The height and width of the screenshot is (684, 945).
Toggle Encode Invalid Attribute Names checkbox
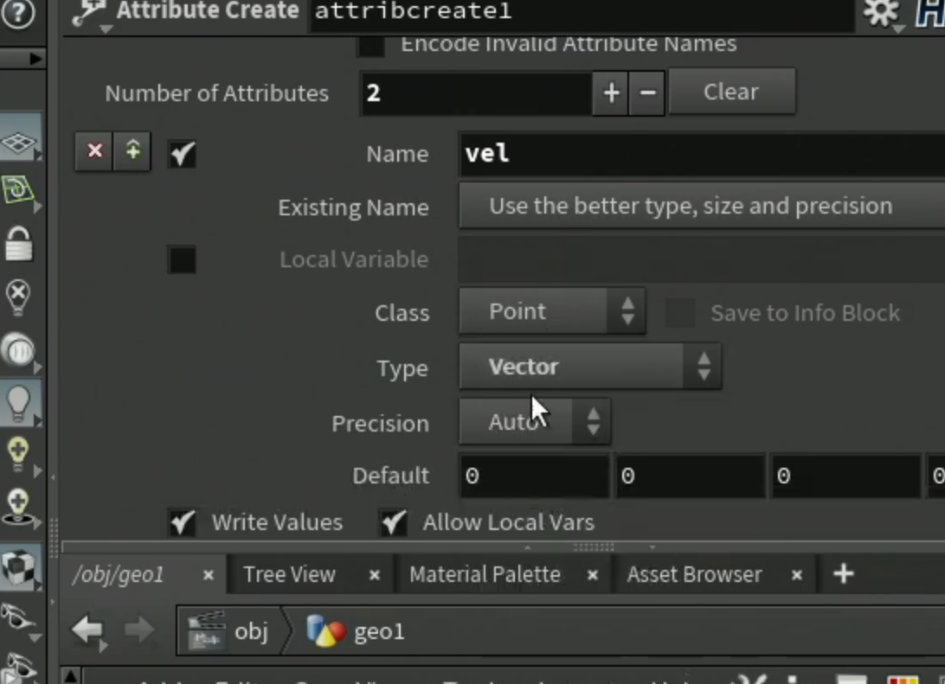click(x=370, y=46)
